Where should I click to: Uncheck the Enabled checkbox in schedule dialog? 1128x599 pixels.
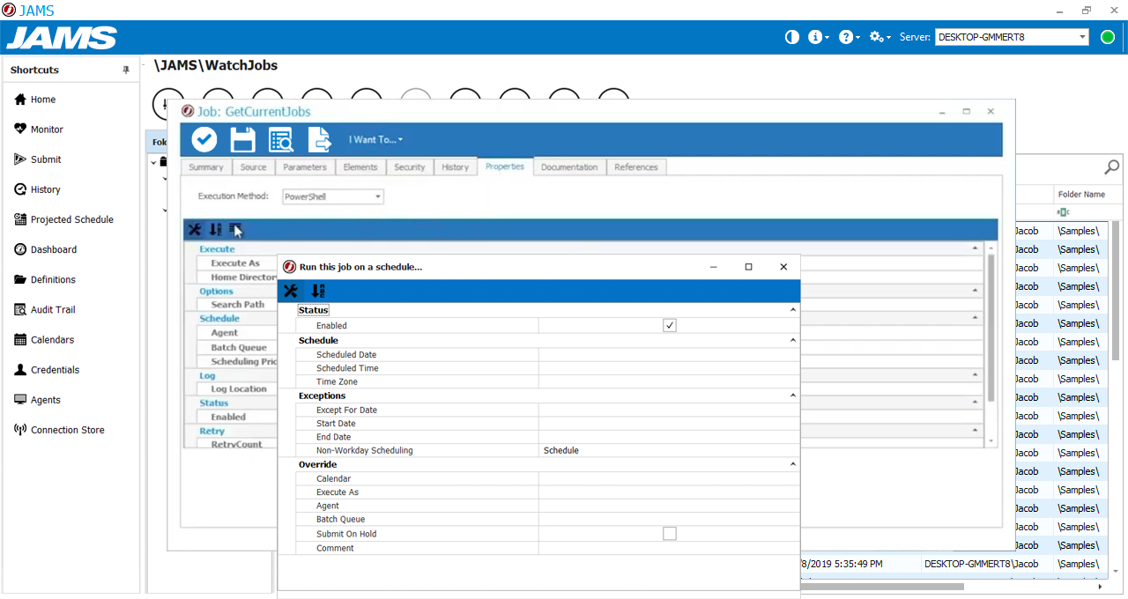670,325
